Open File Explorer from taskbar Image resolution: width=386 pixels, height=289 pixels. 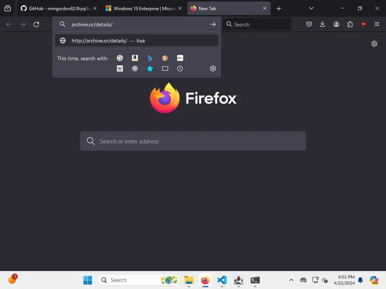189,280
